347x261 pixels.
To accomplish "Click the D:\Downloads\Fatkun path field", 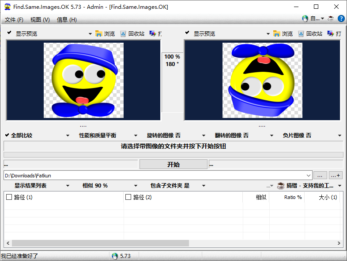I will point(155,176).
